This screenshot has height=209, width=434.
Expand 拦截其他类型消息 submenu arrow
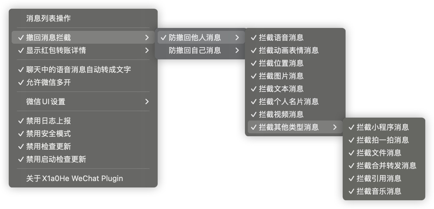coord(335,127)
